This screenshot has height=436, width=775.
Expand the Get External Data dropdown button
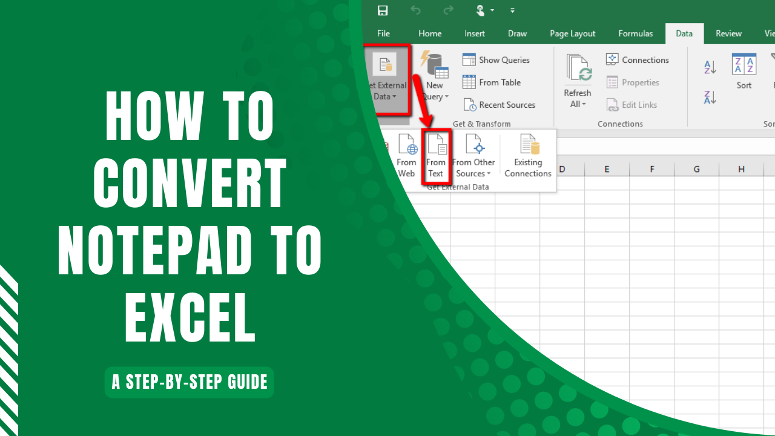[x=386, y=79]
